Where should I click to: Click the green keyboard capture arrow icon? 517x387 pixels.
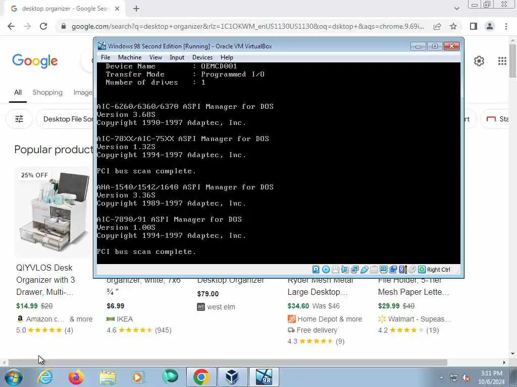pos(422,270)
